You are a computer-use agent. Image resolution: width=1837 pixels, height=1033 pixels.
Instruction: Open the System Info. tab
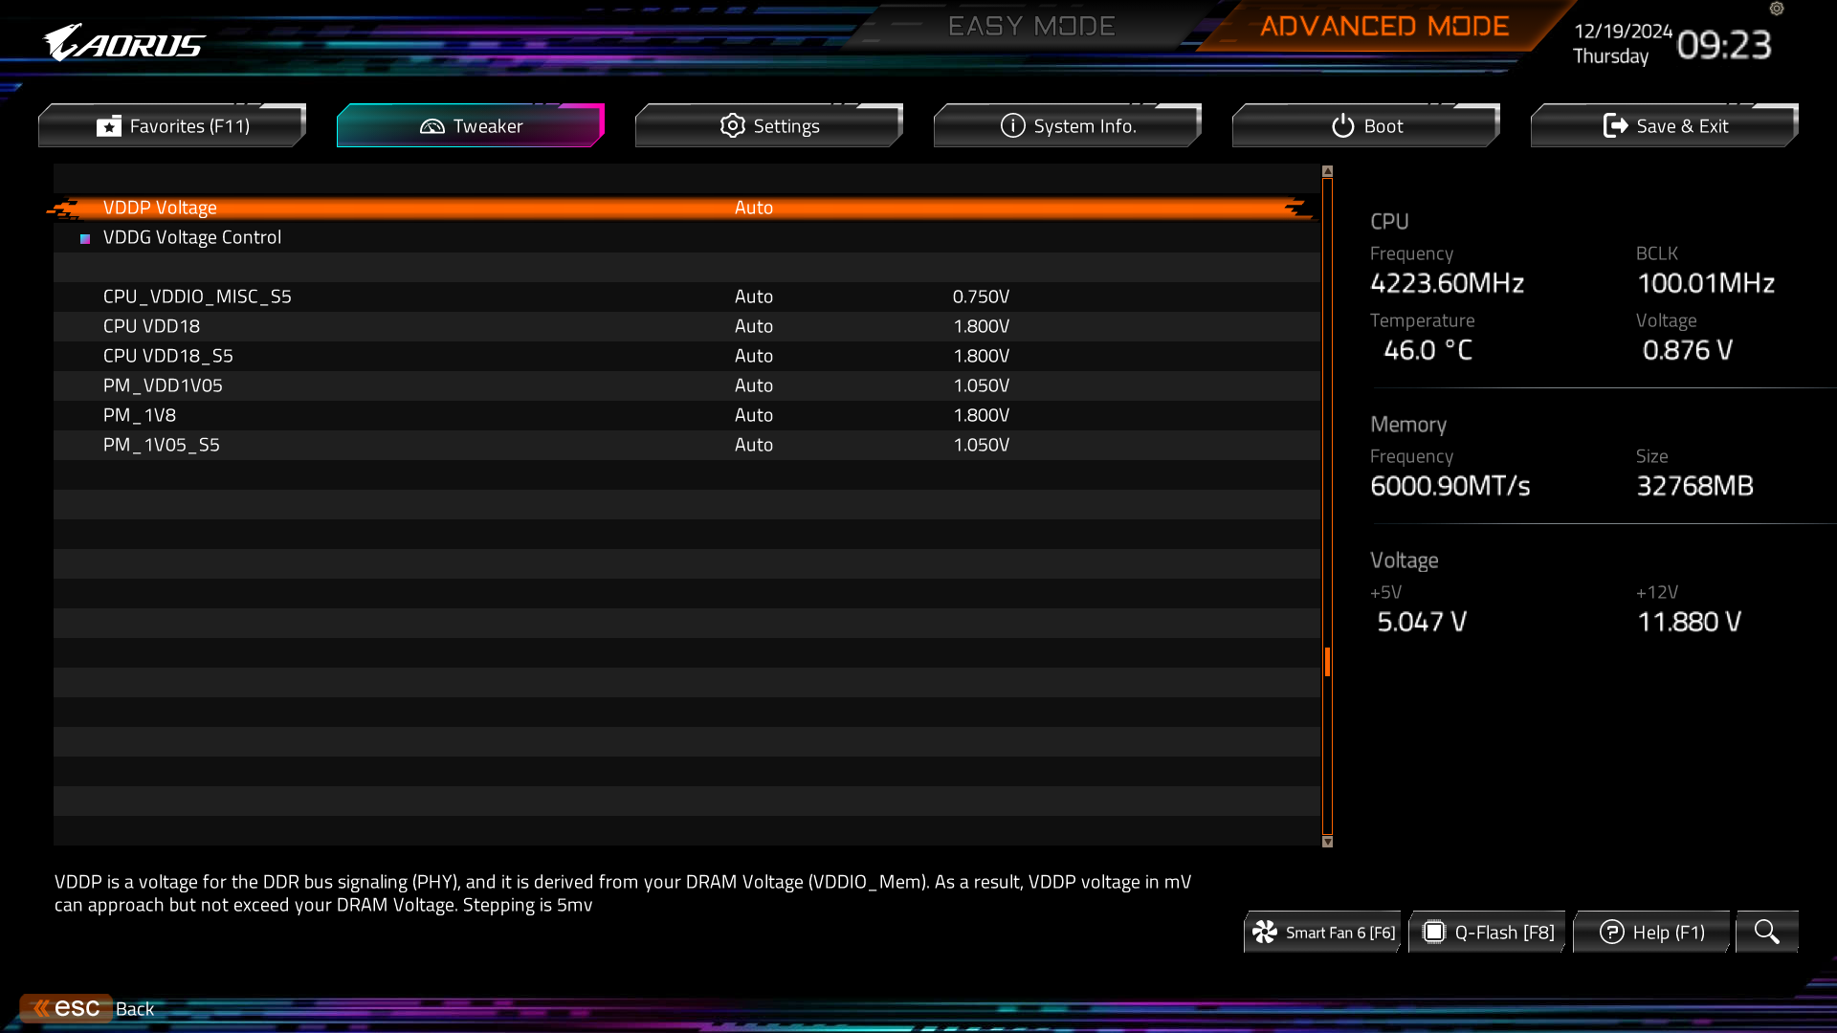click(x=1068, y=125)
